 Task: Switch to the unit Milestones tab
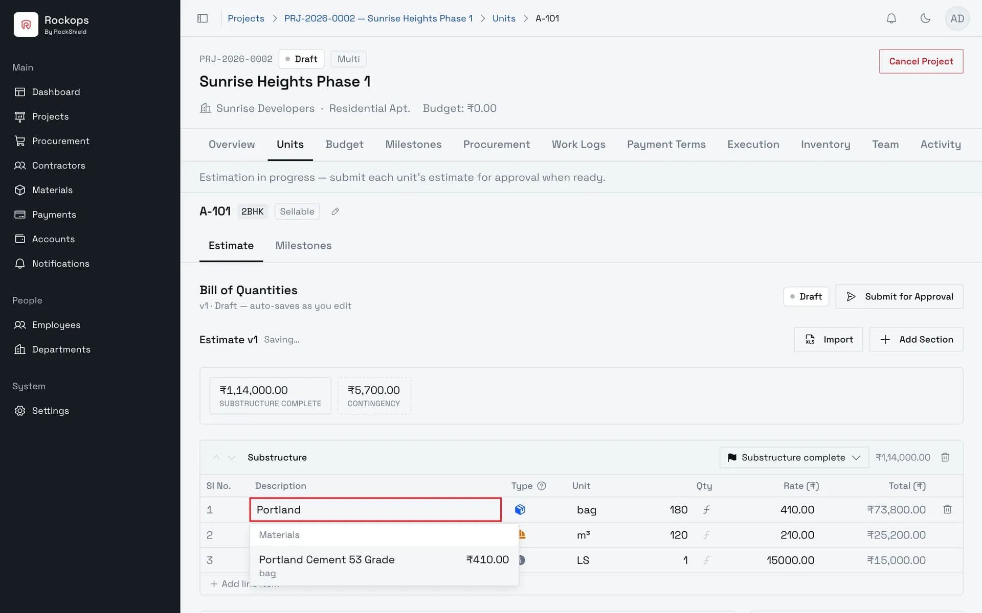(x=303, y=246)
